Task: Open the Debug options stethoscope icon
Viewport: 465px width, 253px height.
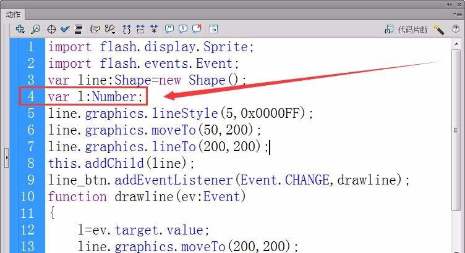Action: pos(109,29)
